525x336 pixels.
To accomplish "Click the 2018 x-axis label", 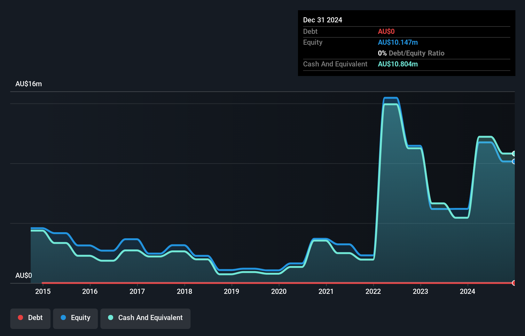I will pyautogui.click(x=184, y=291).
